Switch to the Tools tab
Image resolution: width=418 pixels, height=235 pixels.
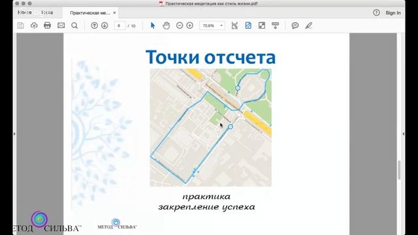point(47,12)
